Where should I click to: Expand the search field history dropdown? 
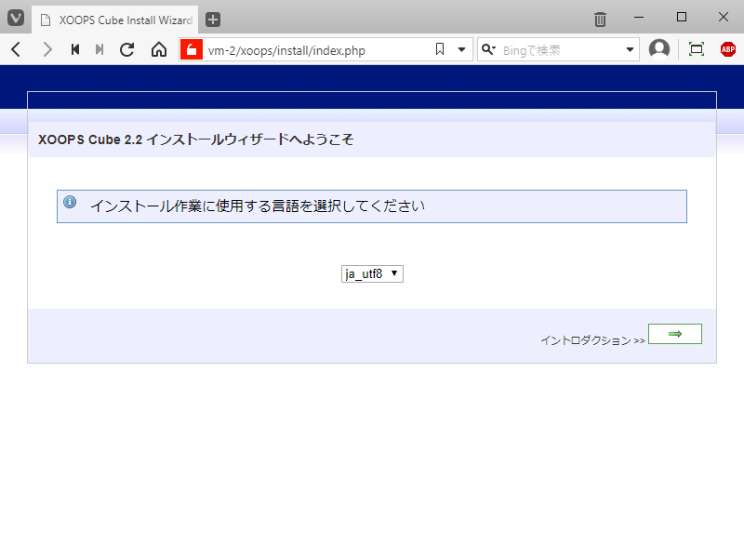pos(630,49)
